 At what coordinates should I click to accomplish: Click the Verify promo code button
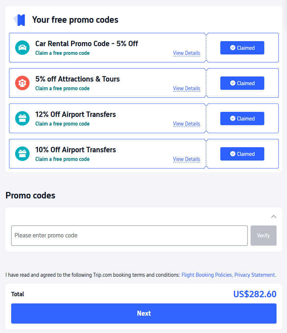coord(264,236)
